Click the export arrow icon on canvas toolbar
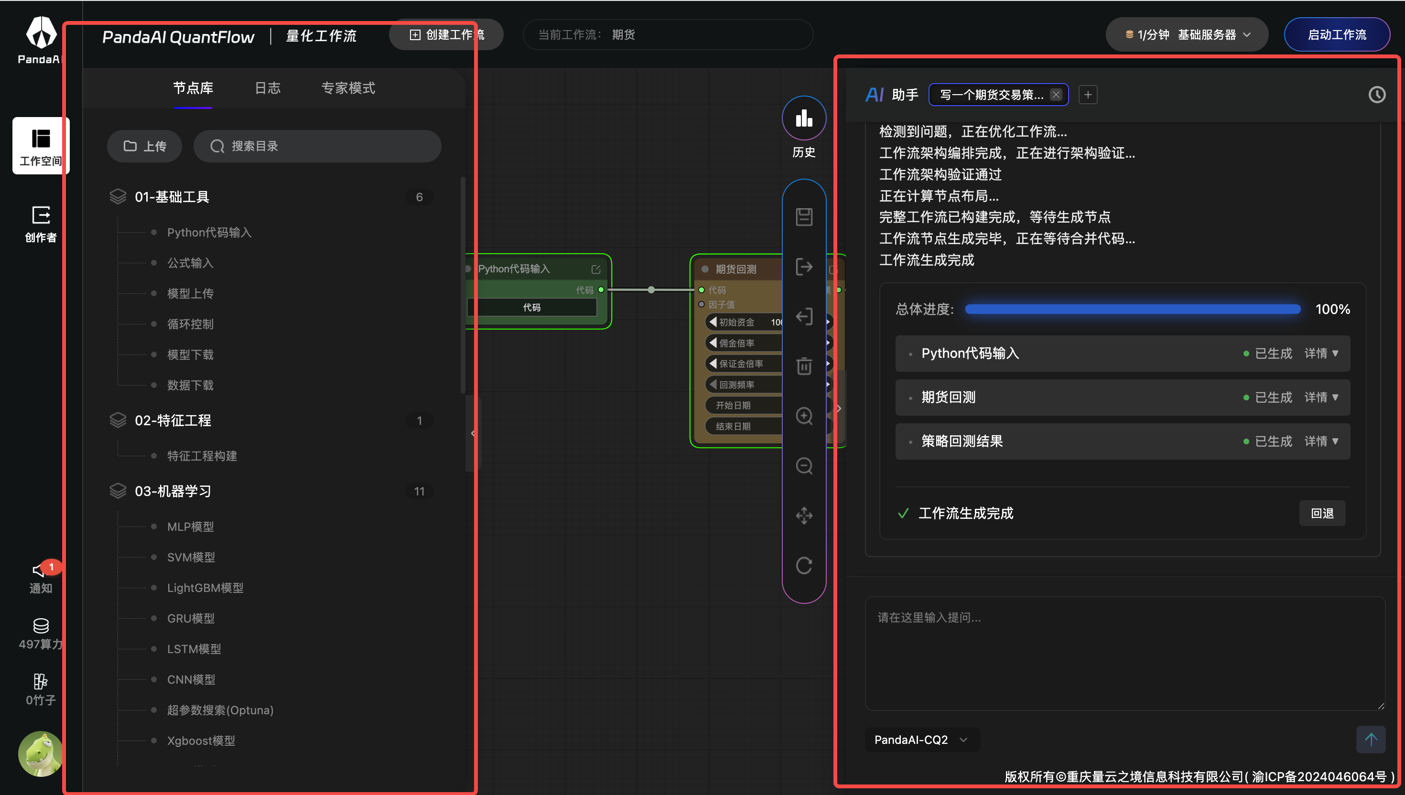The width and height of the screenshot is (1405, 795). point(804,267)
